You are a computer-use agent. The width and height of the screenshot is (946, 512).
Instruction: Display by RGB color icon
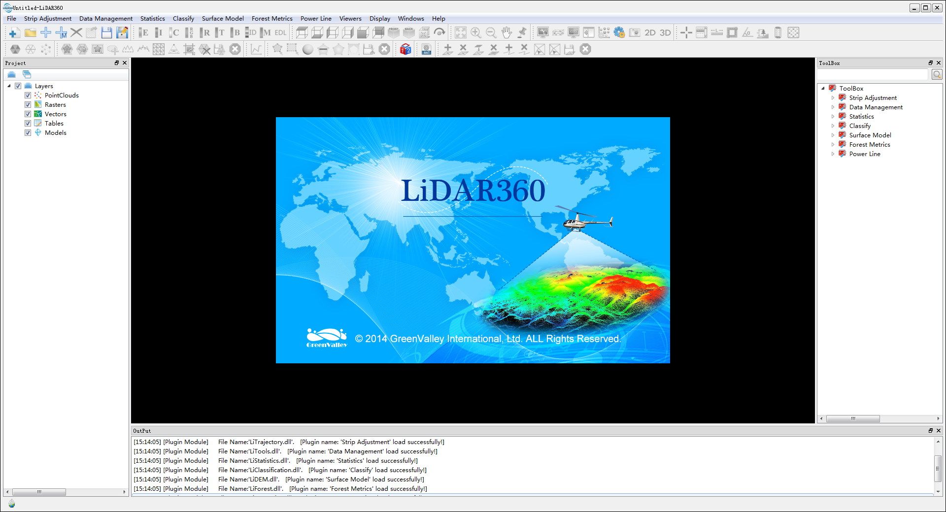(189, 33)
